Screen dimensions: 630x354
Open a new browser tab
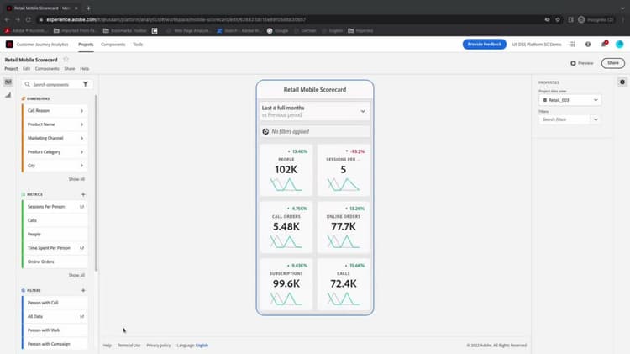88,8
